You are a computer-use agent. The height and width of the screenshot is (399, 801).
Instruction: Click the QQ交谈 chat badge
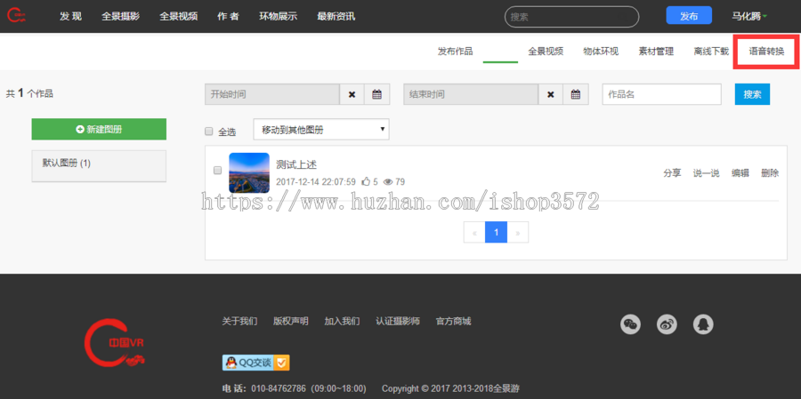[256, 363]
